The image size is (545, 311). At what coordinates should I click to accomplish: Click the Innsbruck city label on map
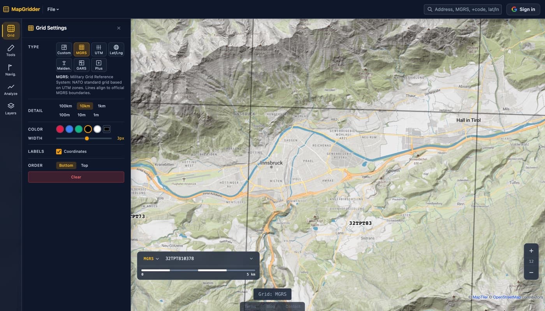[x=271, y=162]
